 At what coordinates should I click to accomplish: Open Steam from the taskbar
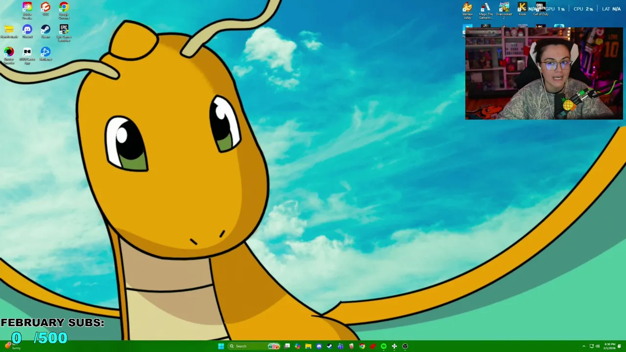click(330, 346)
